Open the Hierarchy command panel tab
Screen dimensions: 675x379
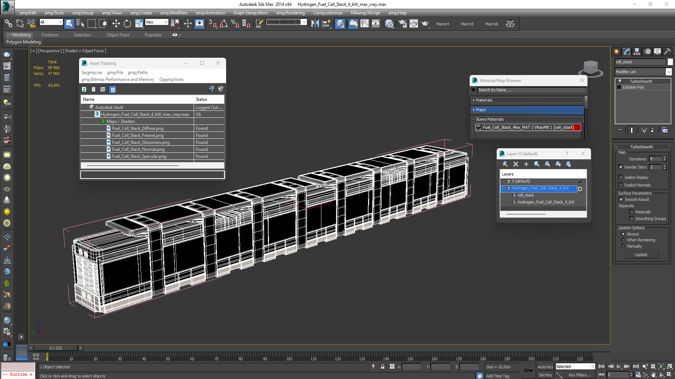(x=637, y=52)
